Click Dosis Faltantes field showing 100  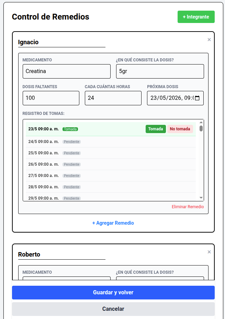tap(51, 98)
